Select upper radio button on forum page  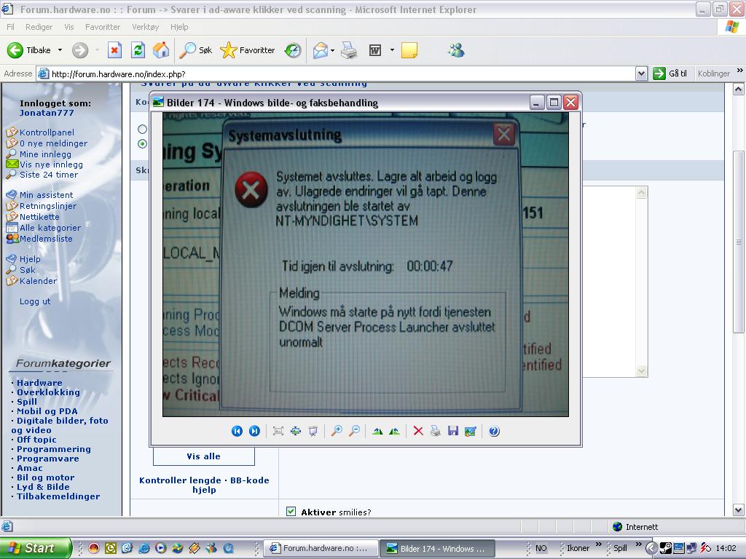[x=142, y=129]
